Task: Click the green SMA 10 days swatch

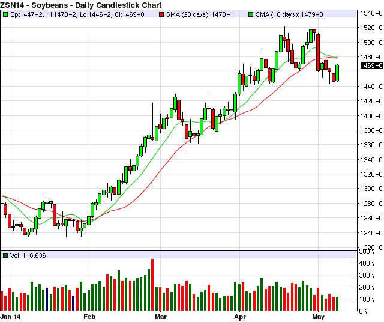Action: (x=251, y=14)
